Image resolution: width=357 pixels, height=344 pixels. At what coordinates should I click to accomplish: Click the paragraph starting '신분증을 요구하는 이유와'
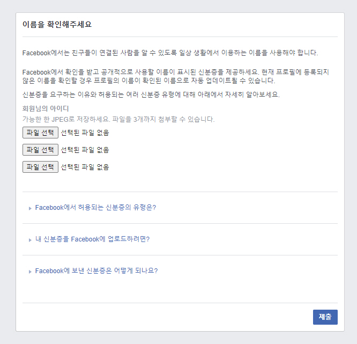(151, 94)
